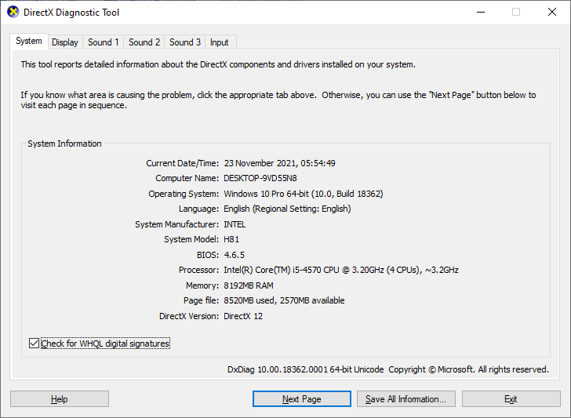Click the Operating System label
Image resolution: width=571 pixels, height=418 pixels.
184,194
